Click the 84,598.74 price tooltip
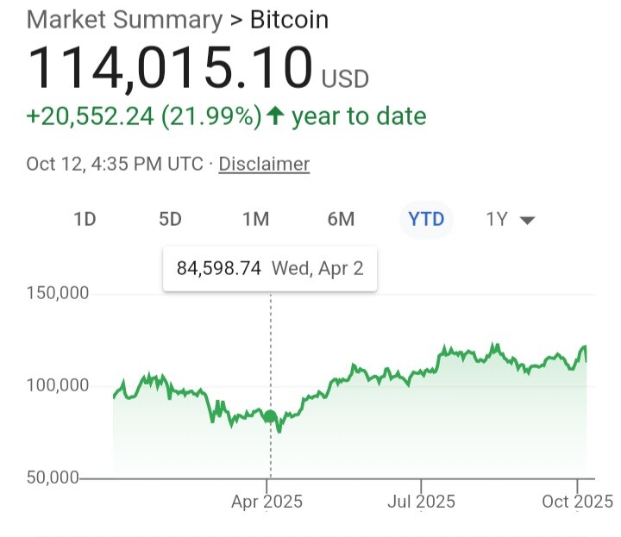621x537 pixels. point(270,269)
